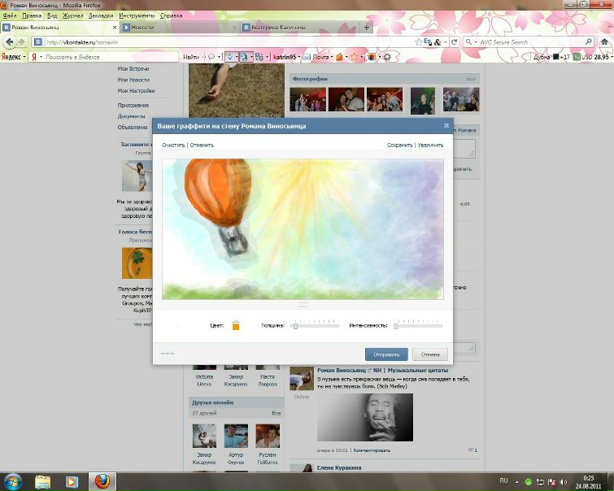Screen dimensions: 614x491
Task: Close the graffiti dialog with X
Action: 446,126
